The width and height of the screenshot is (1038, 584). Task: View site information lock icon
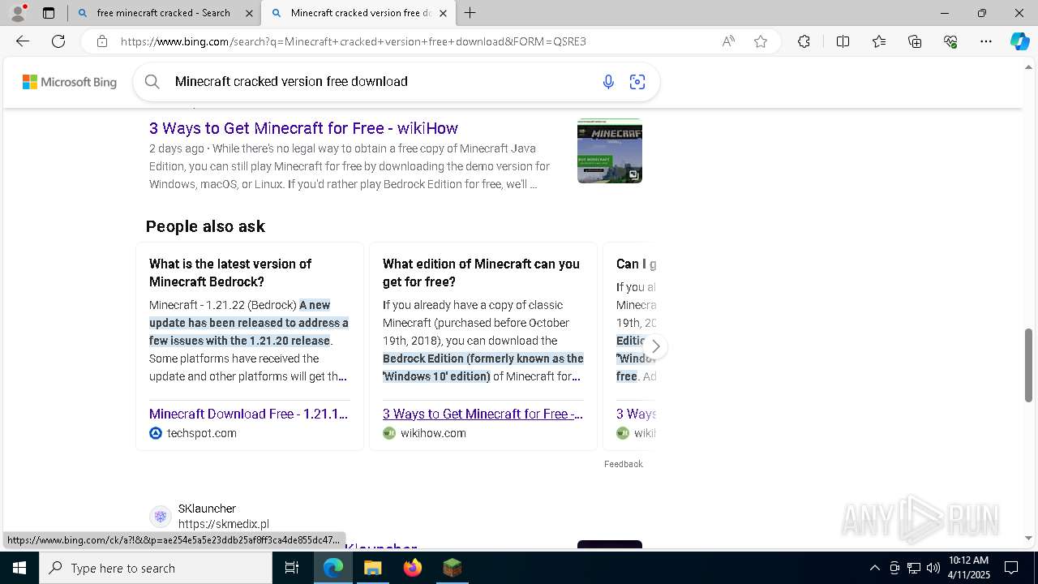(x=101, y=41)
